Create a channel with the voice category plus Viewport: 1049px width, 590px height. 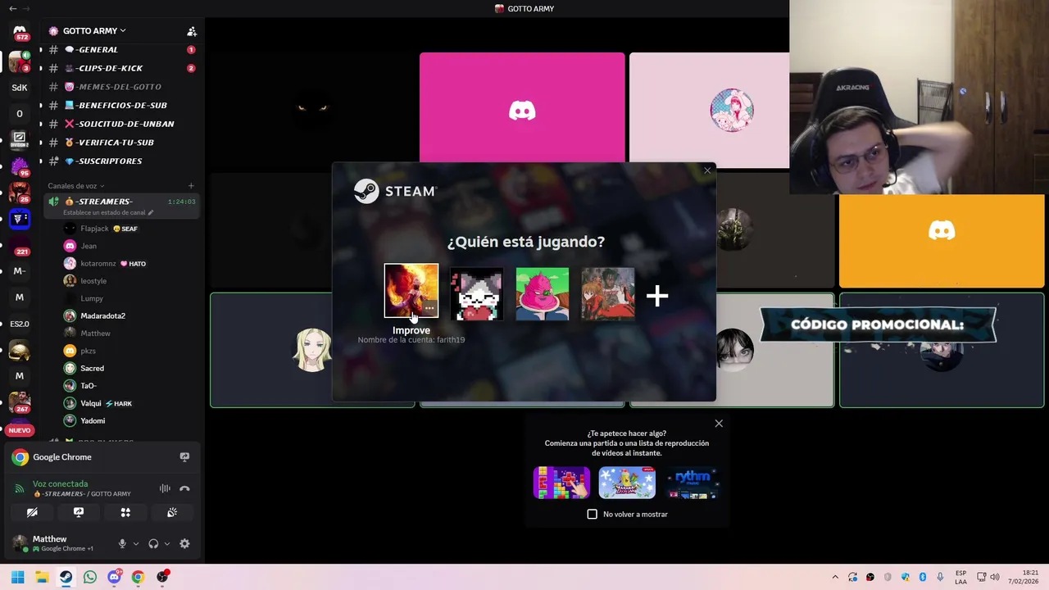click(x=191, y=186)
